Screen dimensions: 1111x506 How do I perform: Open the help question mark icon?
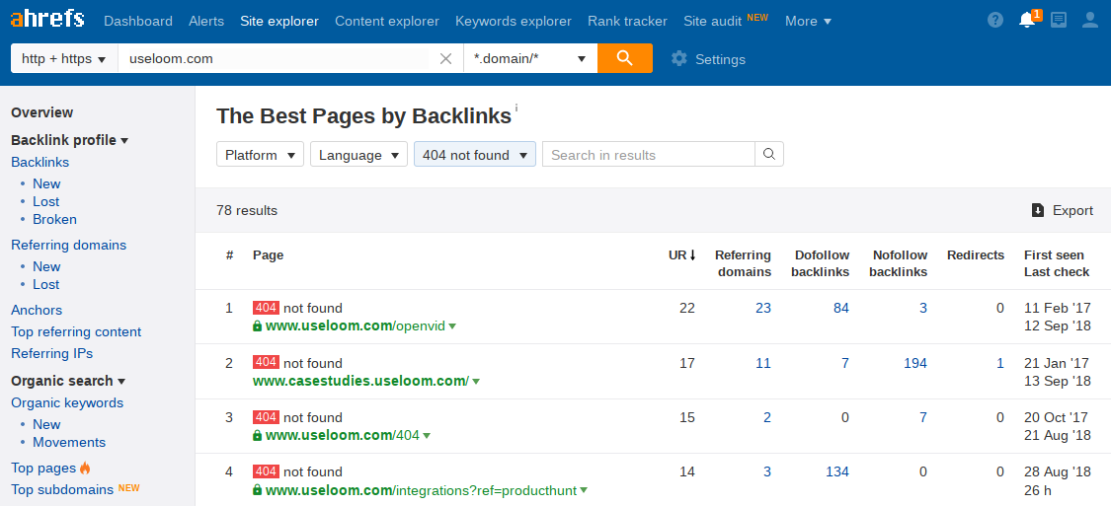click(995, 21)
